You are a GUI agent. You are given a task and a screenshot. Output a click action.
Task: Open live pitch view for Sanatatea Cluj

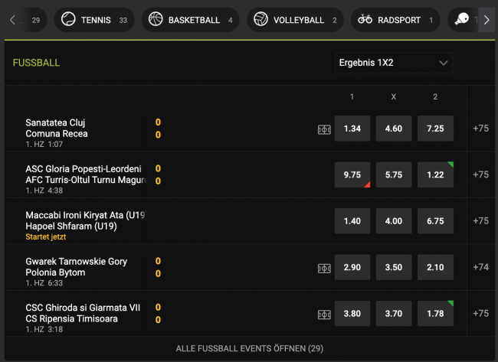(324, 129)
